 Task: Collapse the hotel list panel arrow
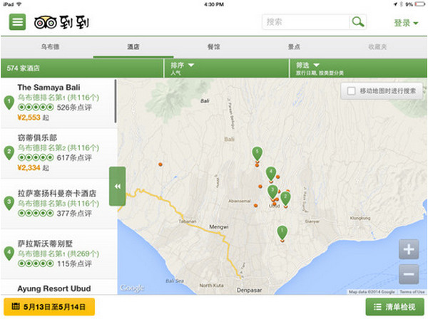pyautogui.click(x=118, y=187)
